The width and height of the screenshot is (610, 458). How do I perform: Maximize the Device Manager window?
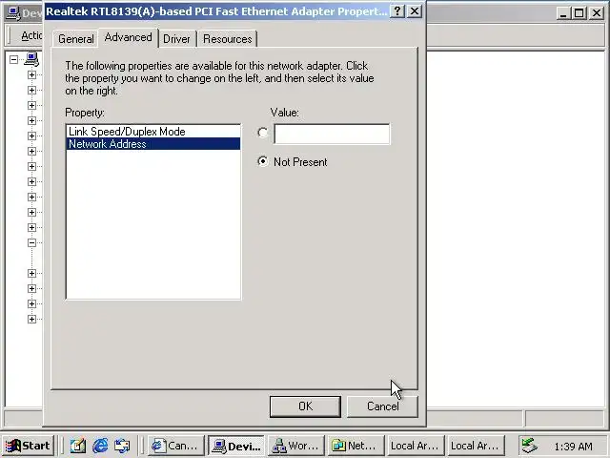[579, 13]
